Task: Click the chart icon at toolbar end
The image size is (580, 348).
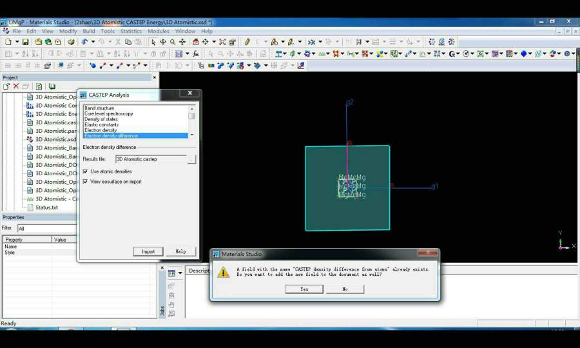Action: [x=301, y=66]
